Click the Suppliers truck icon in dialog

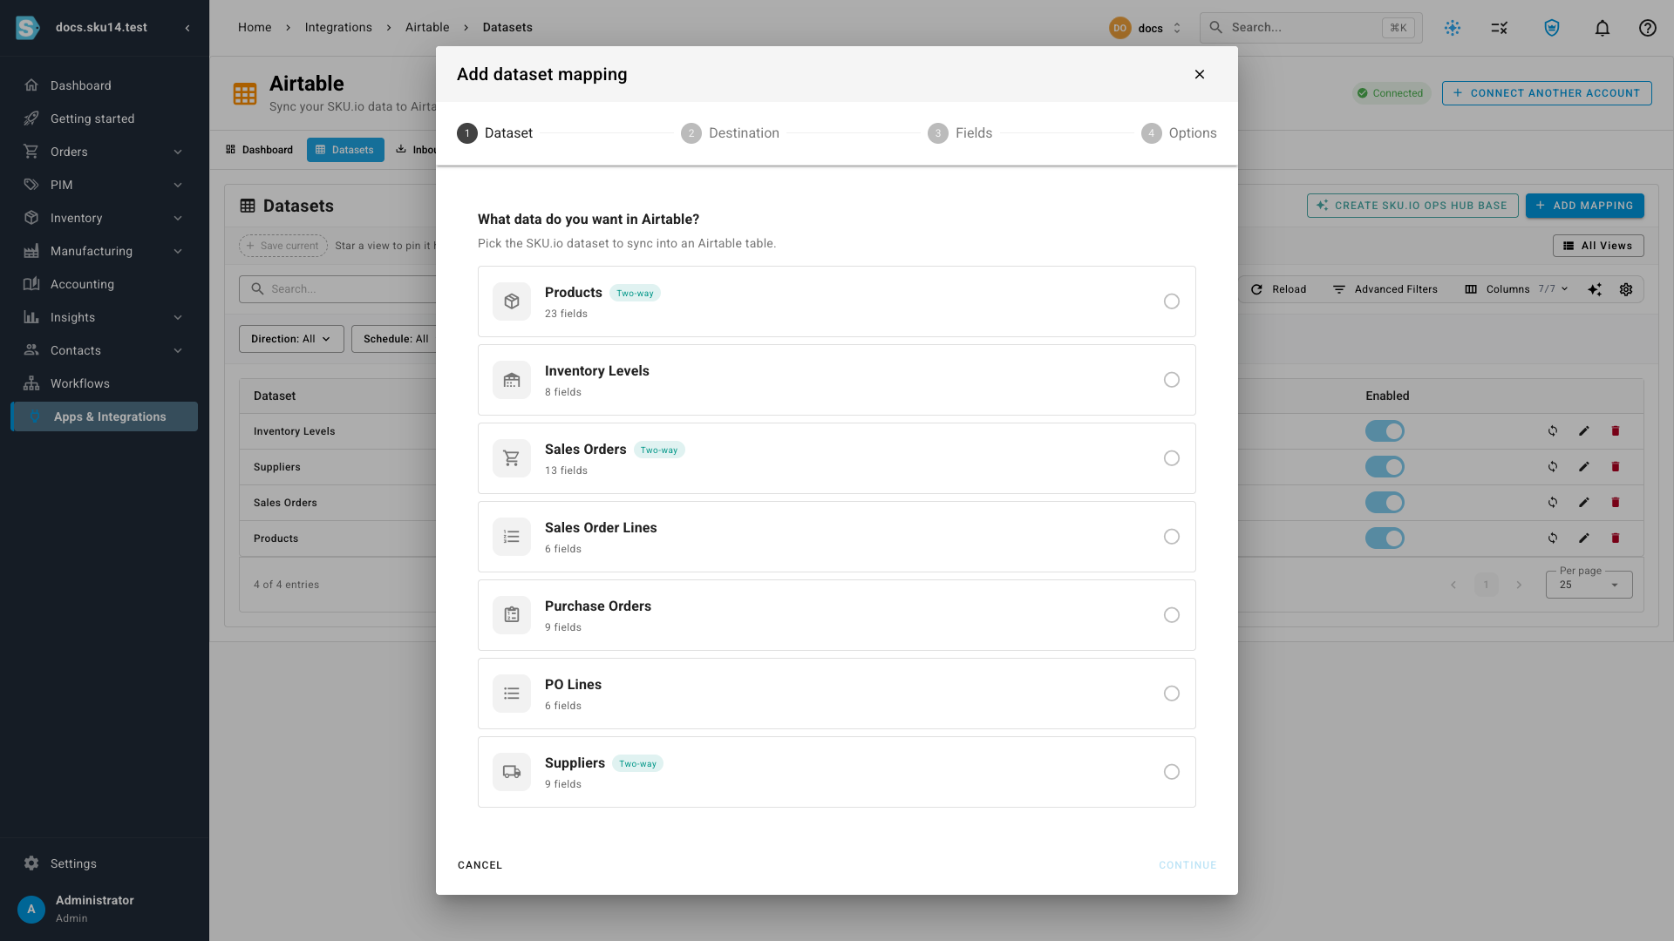pyautogui.click(x=512, y=772)
